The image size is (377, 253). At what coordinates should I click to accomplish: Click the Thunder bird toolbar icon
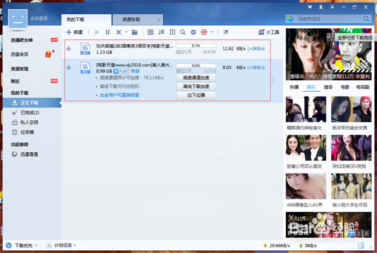(225, 32)
